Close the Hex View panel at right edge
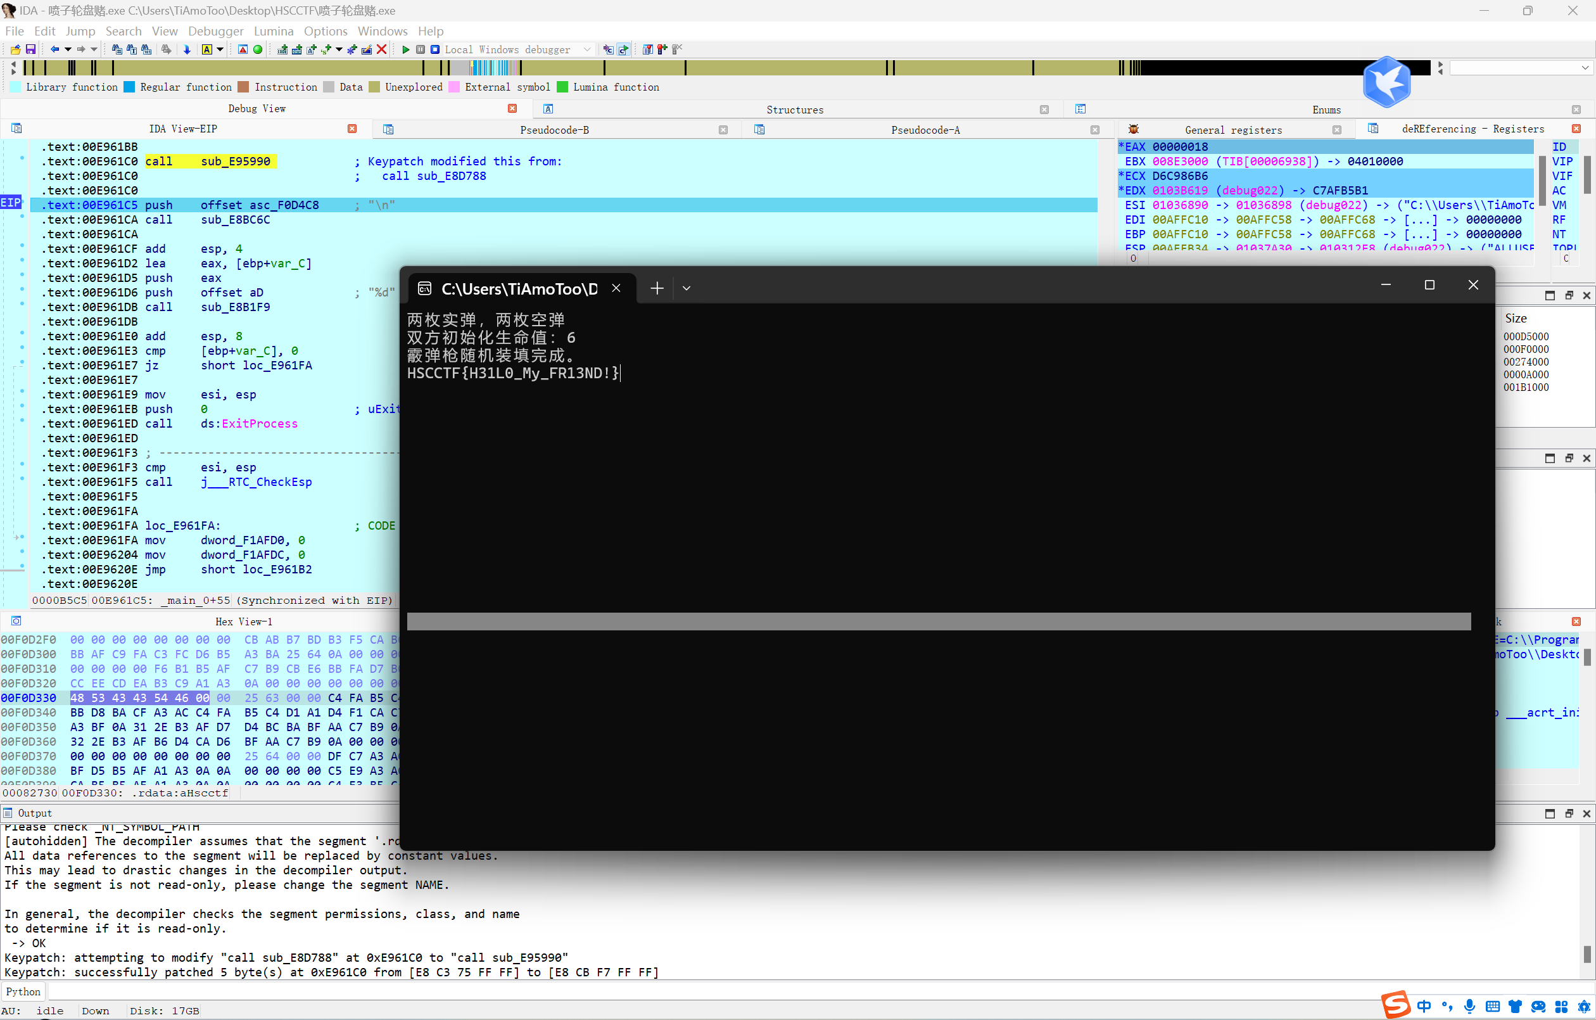The height and width of the screenshot is (1020, 1596). [x=1577, y=622]
